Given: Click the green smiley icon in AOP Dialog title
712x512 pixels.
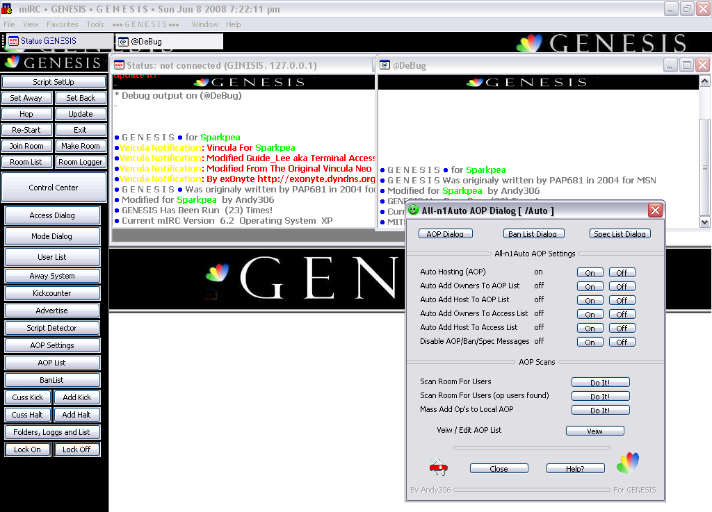Looking at the screenshot, I should pyautogui.click(x=413, y=210).
